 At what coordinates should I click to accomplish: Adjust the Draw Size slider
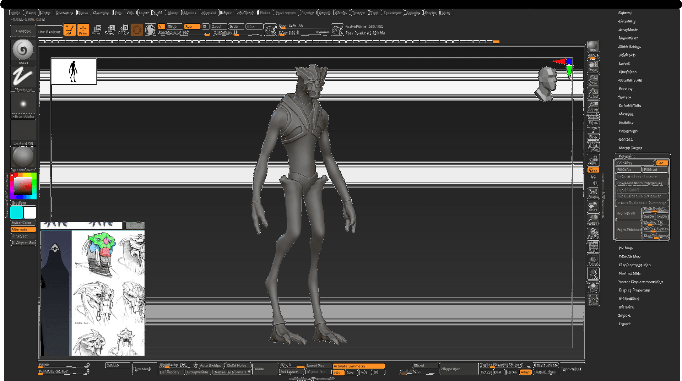coord(304,33)
